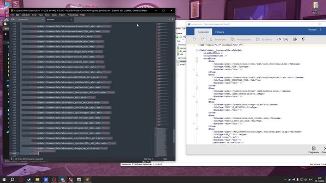Open XML syntax selector in Sublime status bar

coord(165,159)
